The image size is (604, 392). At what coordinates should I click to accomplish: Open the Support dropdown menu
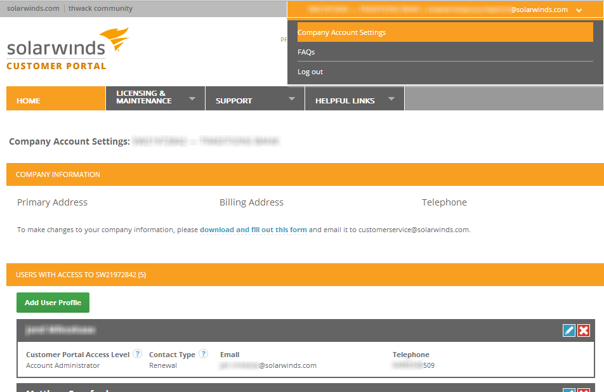click(254, 98)
